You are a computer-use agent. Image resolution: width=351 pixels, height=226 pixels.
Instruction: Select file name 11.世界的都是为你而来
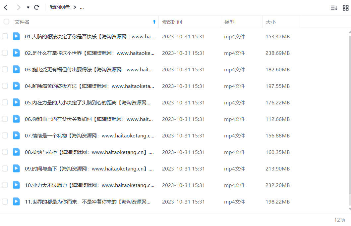pyautogui.click(x=88, y=202)
